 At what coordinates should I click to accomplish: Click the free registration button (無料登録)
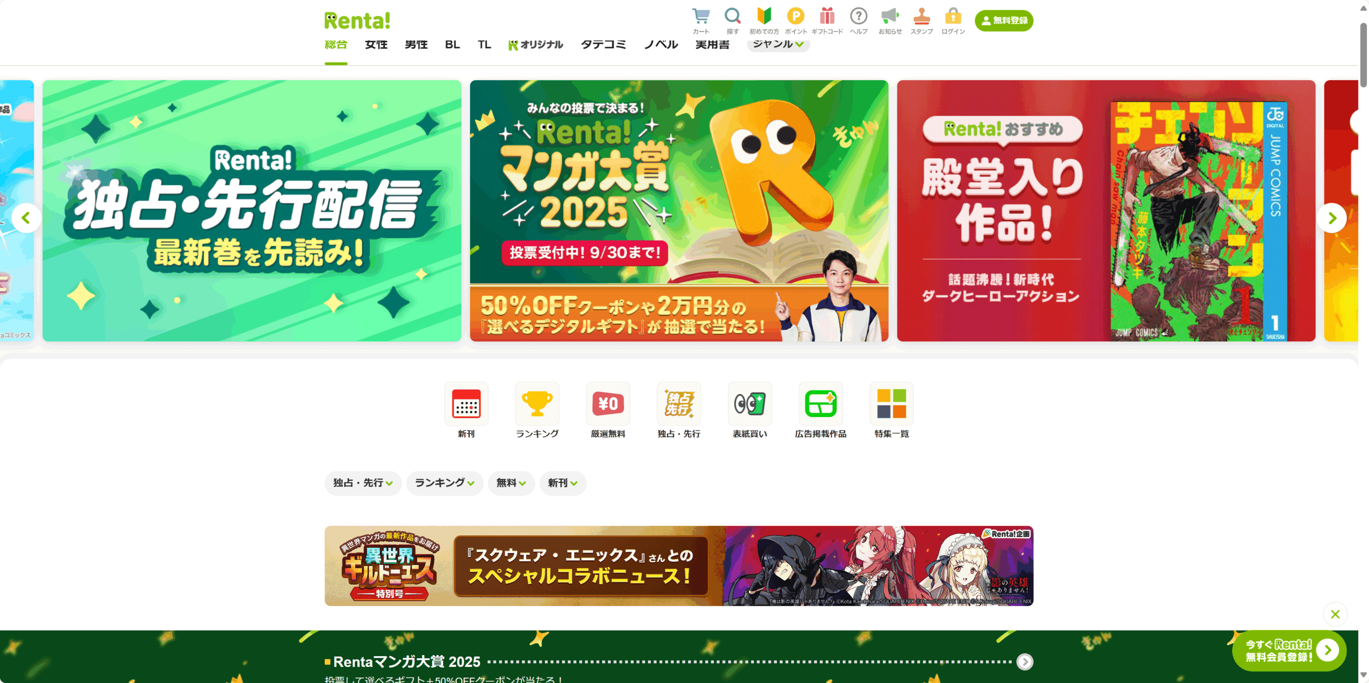tap(1004, 20)
